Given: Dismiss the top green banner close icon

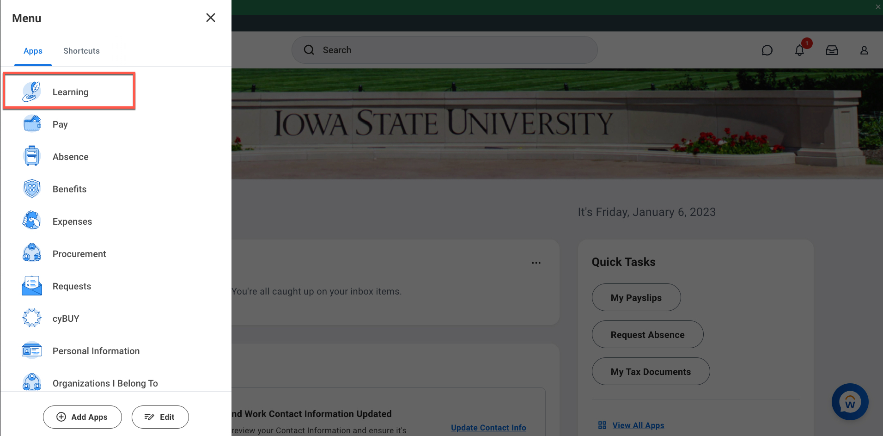Looking at the screenshot, I should pos(878,6).
